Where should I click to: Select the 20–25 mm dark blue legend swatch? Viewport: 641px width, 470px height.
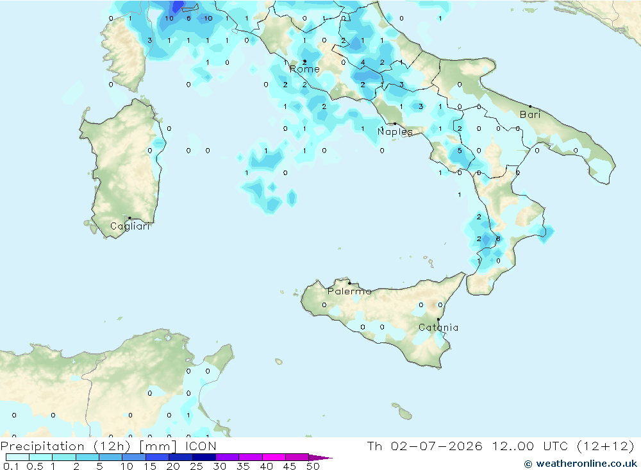[x=181, y=457]
